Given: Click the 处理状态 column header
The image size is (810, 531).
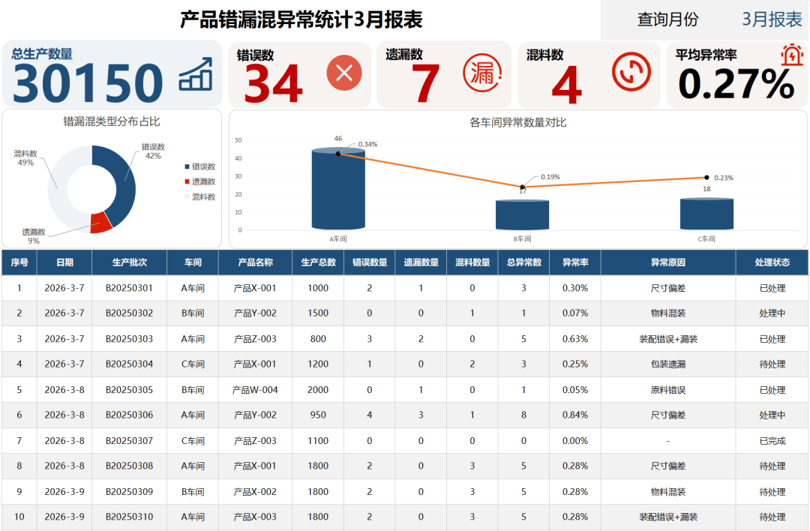Looking at the screenshot, I should [772, 262].
